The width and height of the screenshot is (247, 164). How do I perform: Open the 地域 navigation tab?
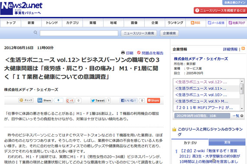coord(114,23)
